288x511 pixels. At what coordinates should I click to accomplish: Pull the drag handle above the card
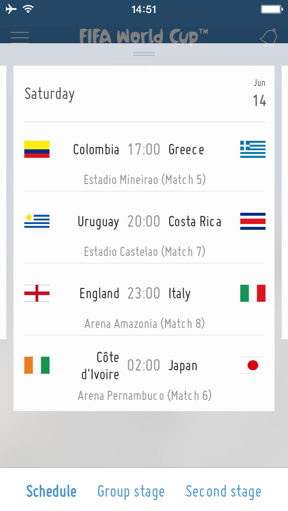coord(144,54)
